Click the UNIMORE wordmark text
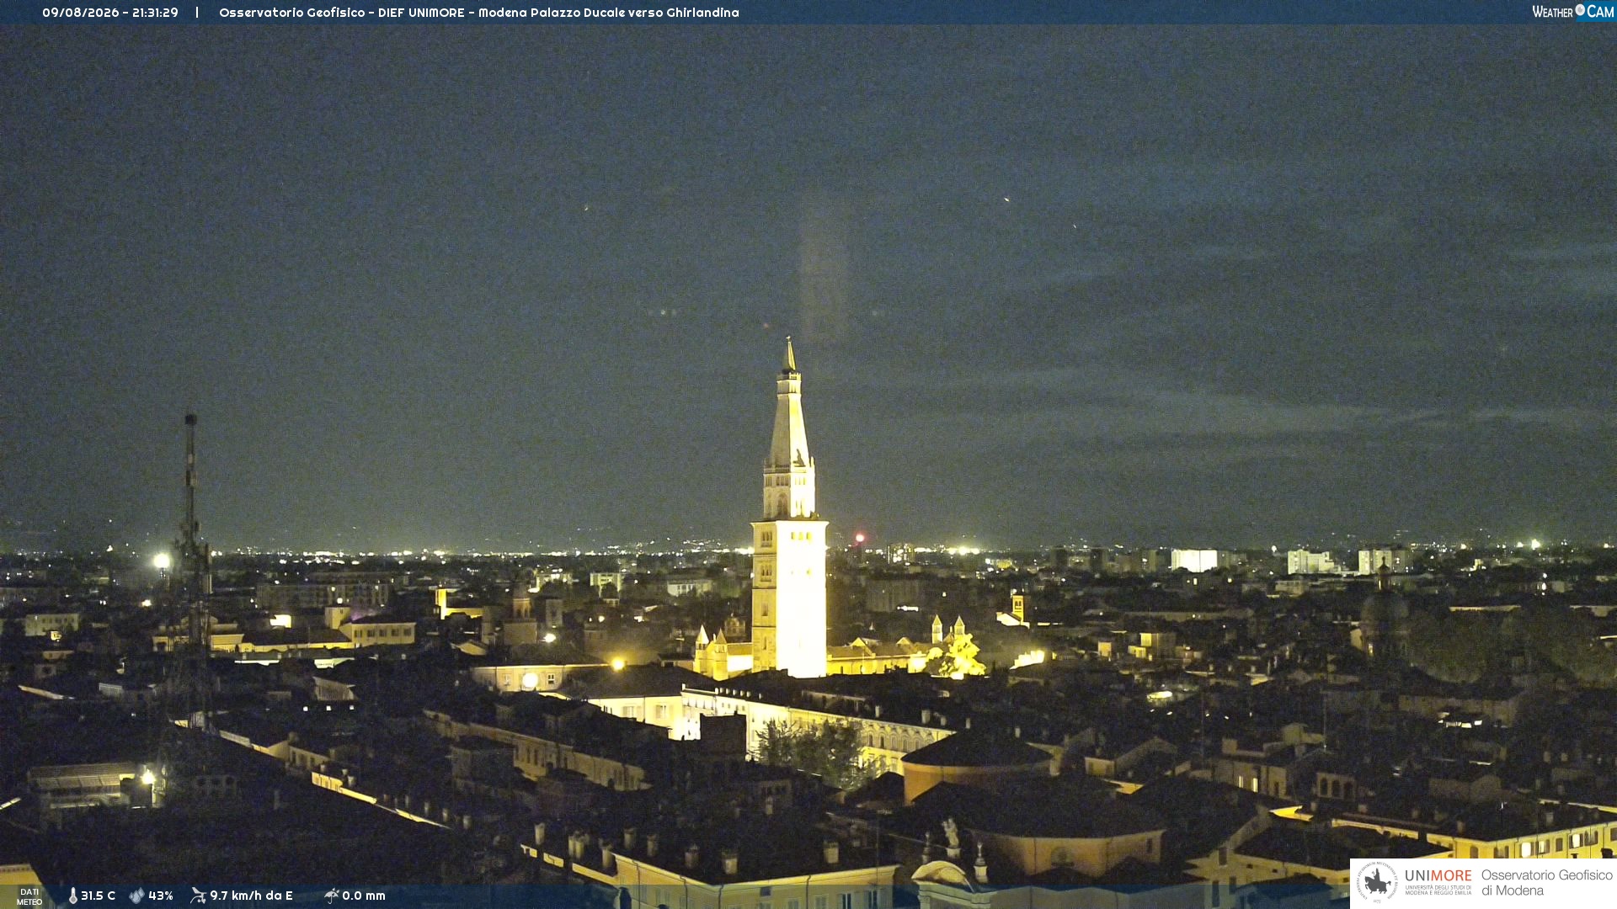Viewport: 1617px width, 909px height. pyautogui.click(x=1438, y=876)
